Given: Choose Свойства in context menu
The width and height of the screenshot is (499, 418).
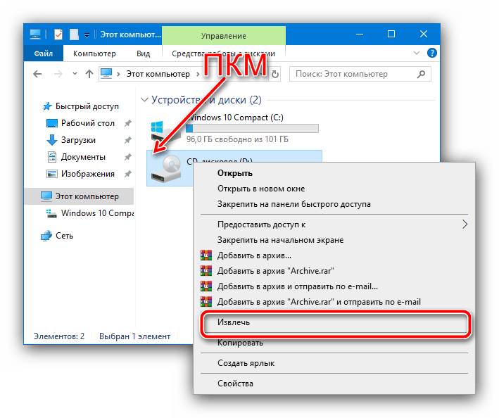Looking at the screenshot, I should (334, 384).
